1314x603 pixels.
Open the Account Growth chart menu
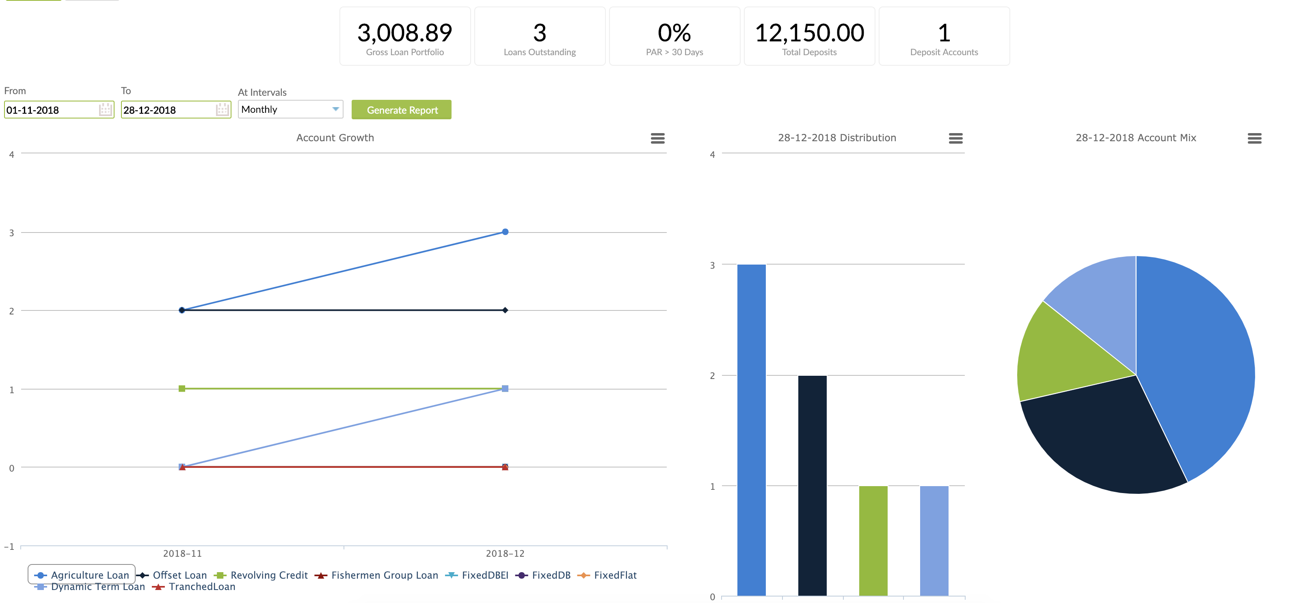(x=658, y=138)
